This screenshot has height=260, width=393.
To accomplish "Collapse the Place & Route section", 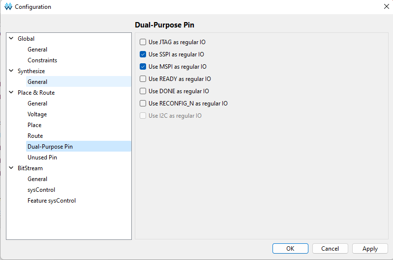I will click(11, 92).
